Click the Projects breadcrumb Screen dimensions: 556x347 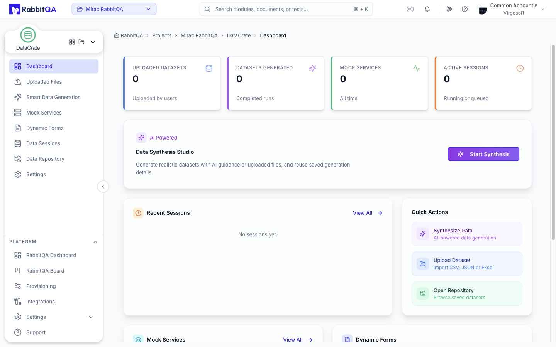coord(162,35)
